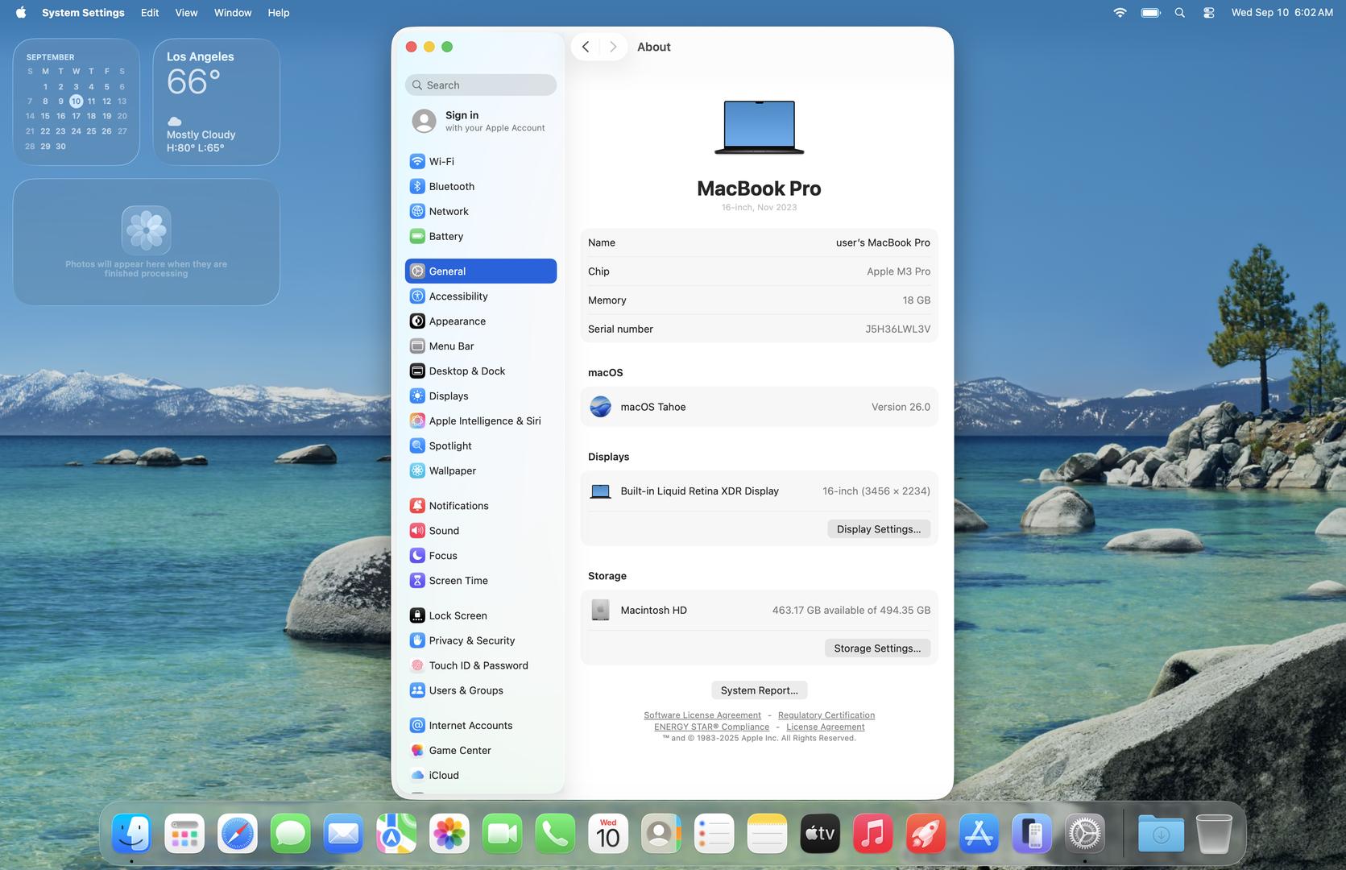Viewport: 1346px width, 870px height.
Task: Open Software License Agreement link
Action: [x=702, y=715]
